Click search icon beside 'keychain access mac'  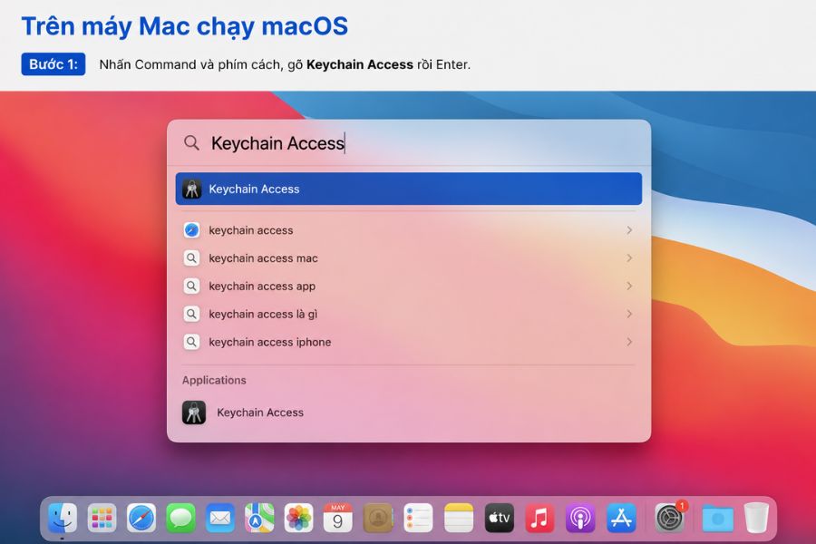point(191,258)
